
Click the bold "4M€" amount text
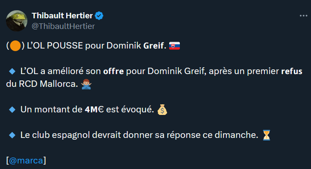(94, 109)
